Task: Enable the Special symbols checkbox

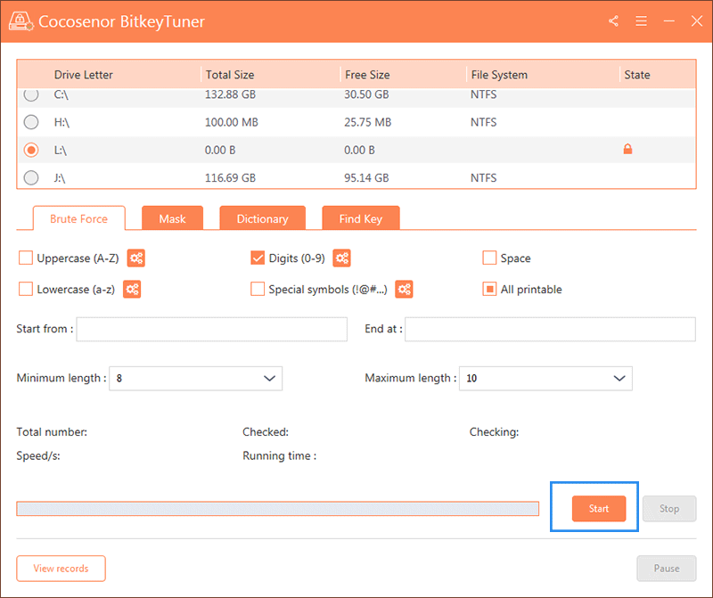Action: [x=258, y=289]
